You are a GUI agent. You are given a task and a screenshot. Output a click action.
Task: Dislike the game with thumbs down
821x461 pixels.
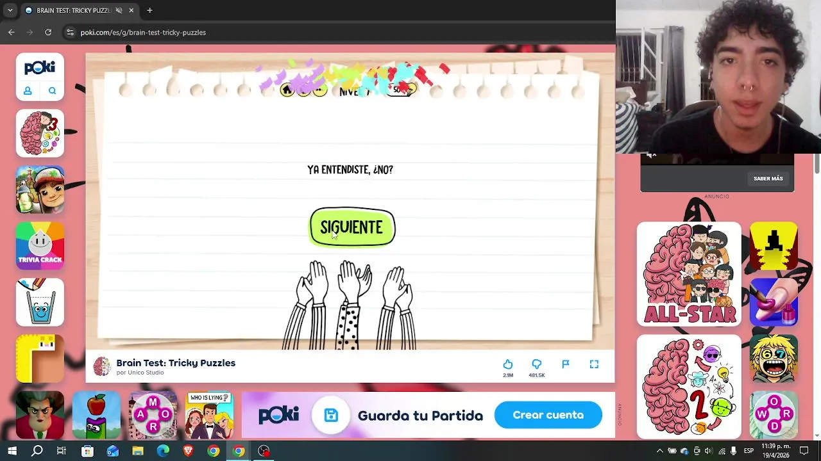(x=536, y=364)
